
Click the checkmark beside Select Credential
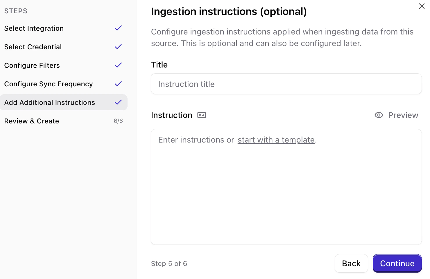click(118, 46)
